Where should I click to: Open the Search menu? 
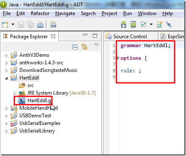point(88,13)
